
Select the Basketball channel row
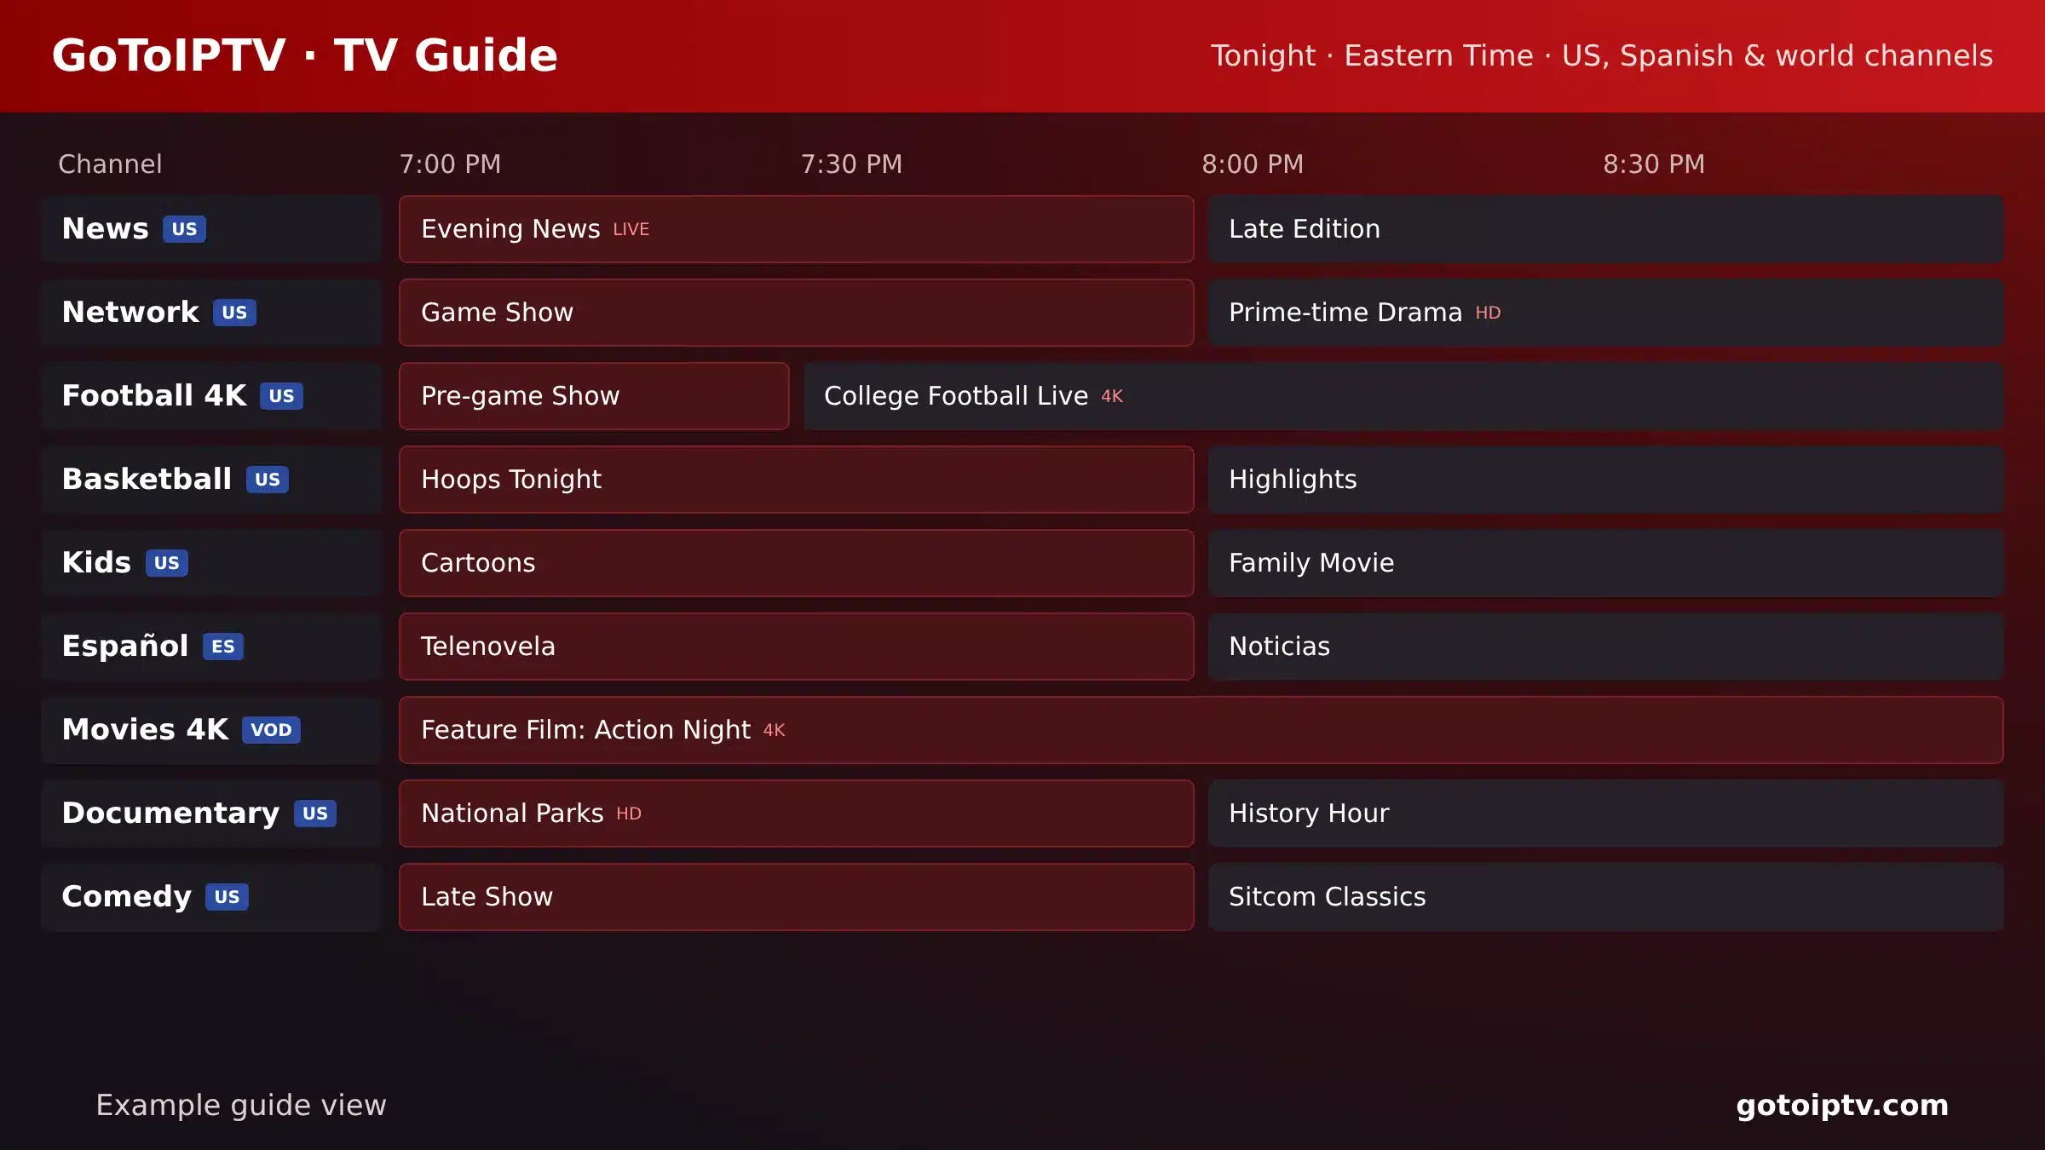tap(211, 480)
